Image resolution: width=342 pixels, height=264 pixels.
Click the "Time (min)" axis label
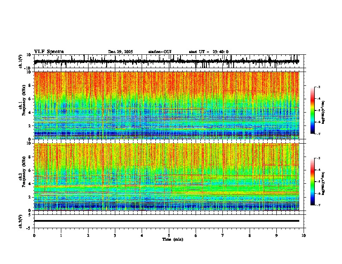point(173,239)
